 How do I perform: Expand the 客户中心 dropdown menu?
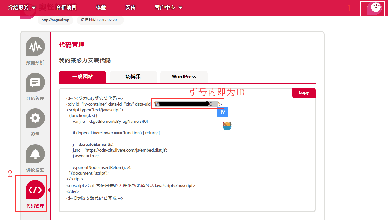[x=169, y=8]
